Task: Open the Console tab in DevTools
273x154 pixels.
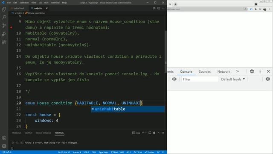Action: click(186, 71)
